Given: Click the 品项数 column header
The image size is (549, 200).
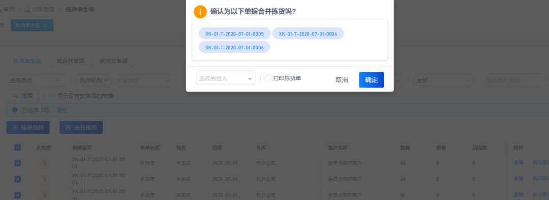Looking at the screenshot, I should point(479,148).
